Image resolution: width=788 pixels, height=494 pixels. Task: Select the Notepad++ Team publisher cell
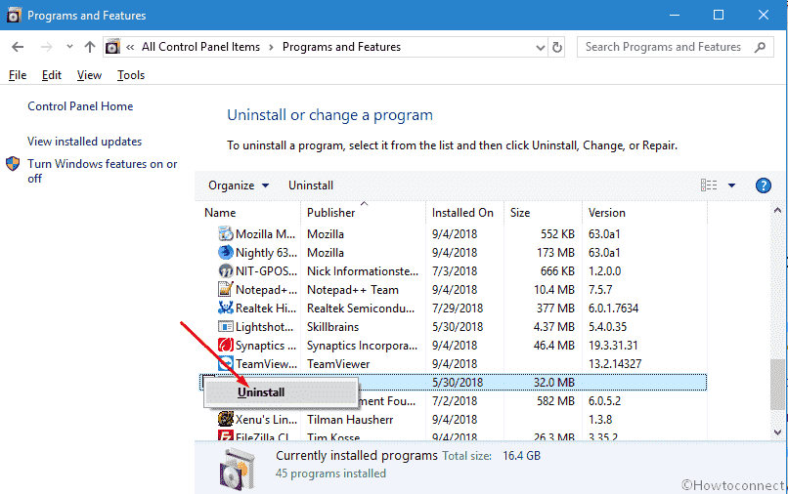(x=353, y=290)
